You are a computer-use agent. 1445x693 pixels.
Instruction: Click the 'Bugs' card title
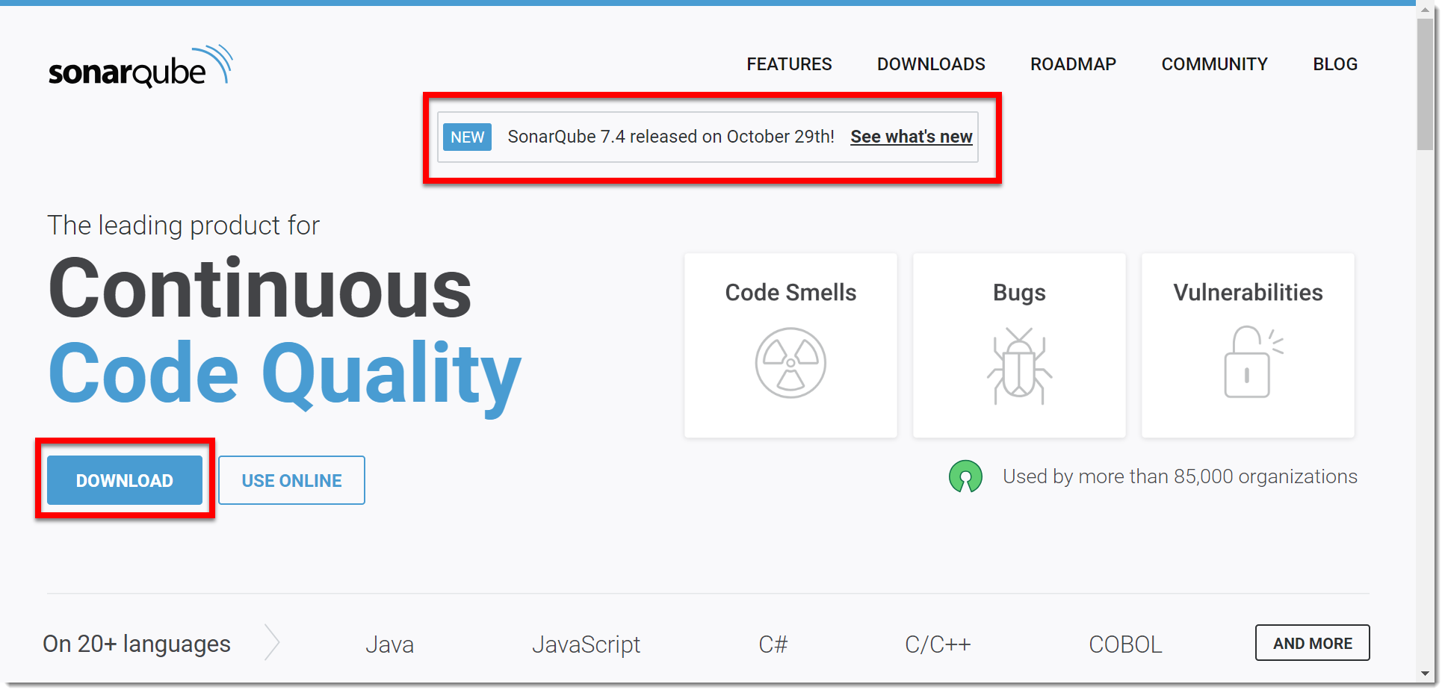pyautogui.click(x=1019, y=293)
